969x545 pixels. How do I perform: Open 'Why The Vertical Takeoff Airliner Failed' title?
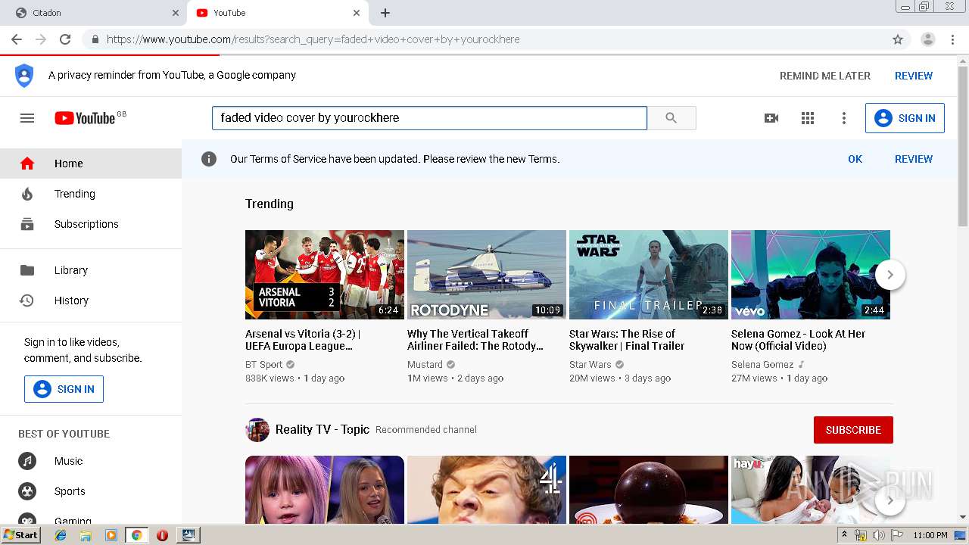[x=475, y=340]
